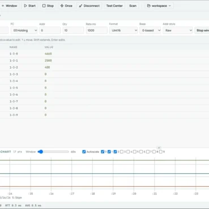This screenshot has height=209, width=209.
Task: Select value 2500 in row 1-3-1
Action: pyautogui.click(x=48, y=61)
